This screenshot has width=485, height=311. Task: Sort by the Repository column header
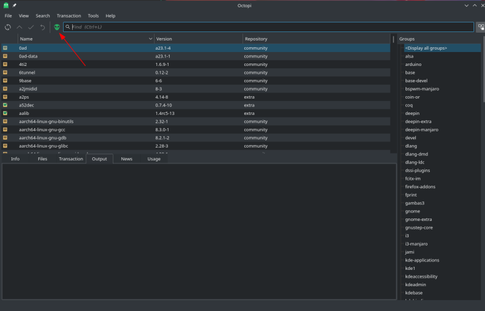click(316, 39)
